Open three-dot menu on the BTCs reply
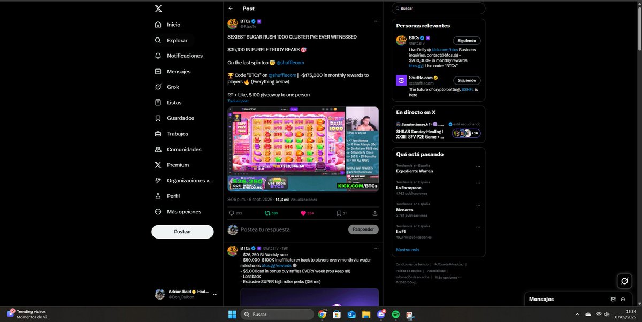The height and width of the screenshot is (322, 642). point(376,248)
